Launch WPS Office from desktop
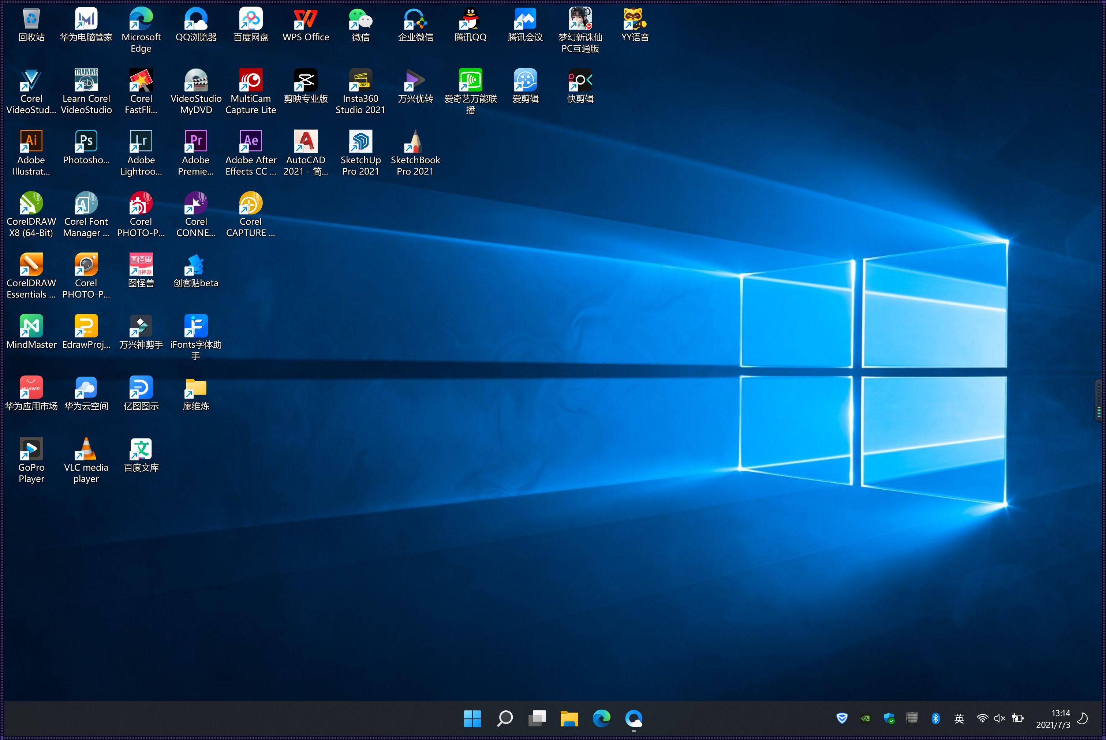Viewport: 1106px width, 740px height. click(306, 20)
